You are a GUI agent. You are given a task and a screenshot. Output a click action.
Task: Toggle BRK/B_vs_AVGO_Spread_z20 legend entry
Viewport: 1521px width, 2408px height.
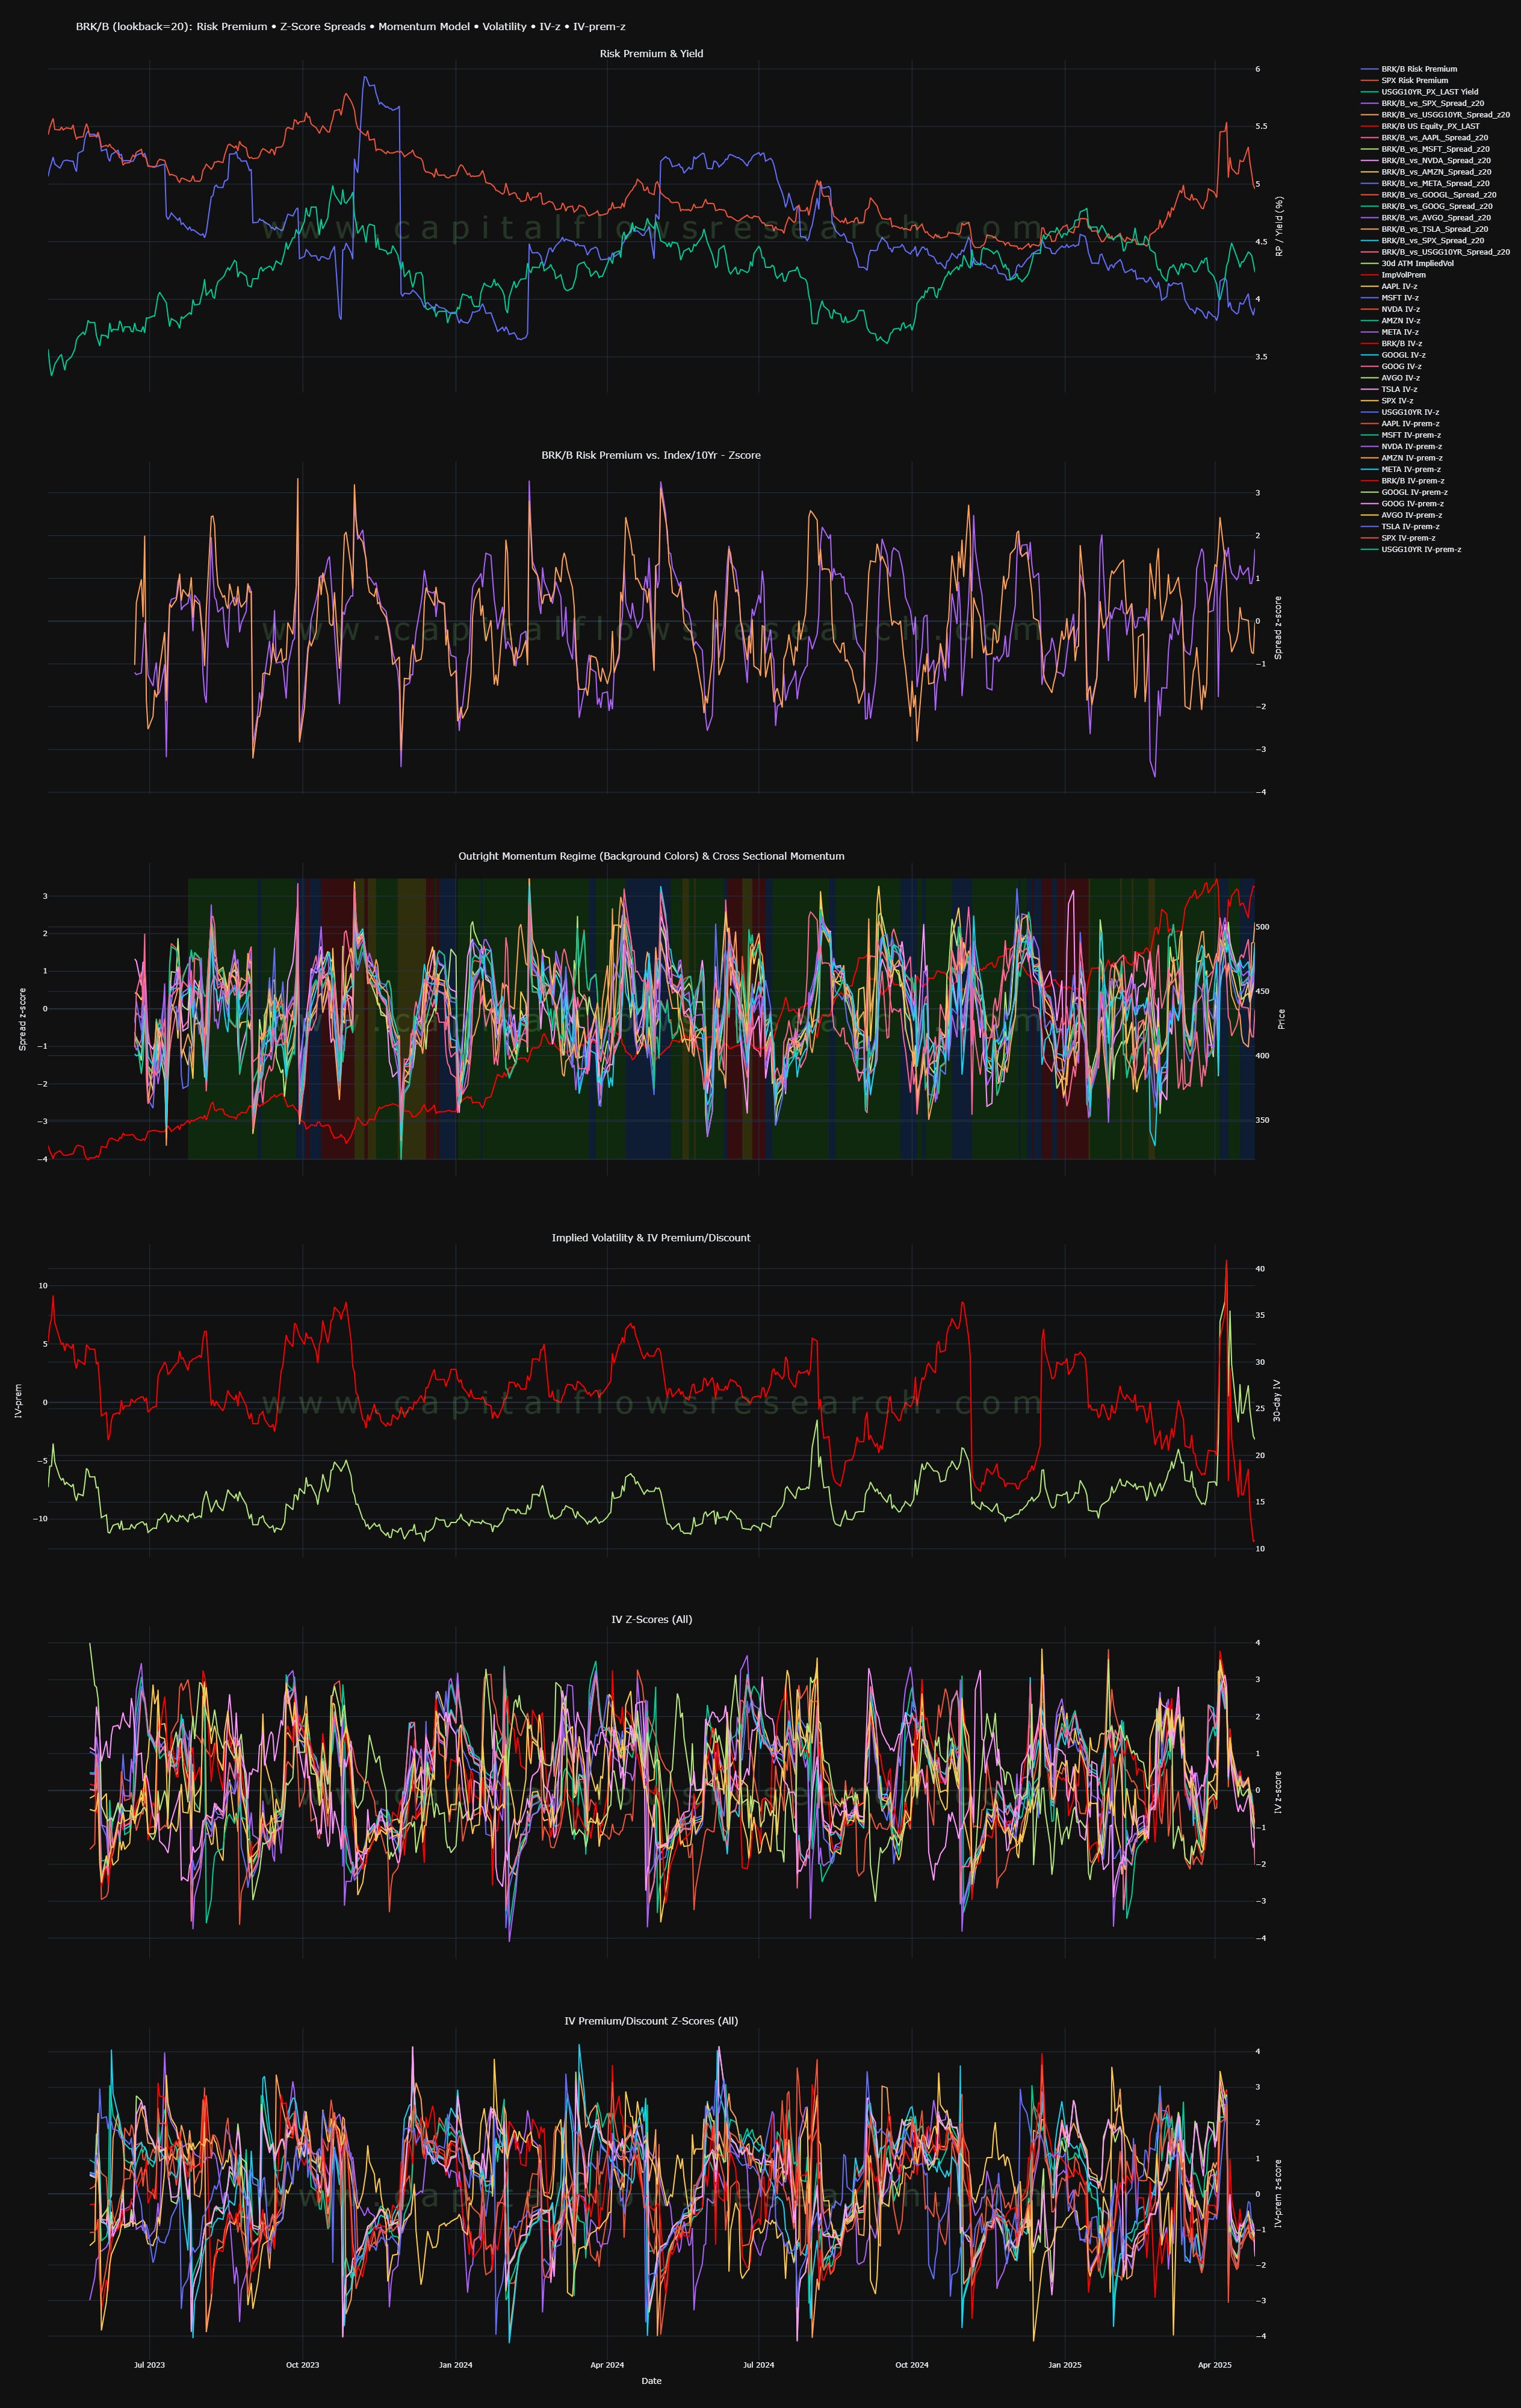point(1426,217)
